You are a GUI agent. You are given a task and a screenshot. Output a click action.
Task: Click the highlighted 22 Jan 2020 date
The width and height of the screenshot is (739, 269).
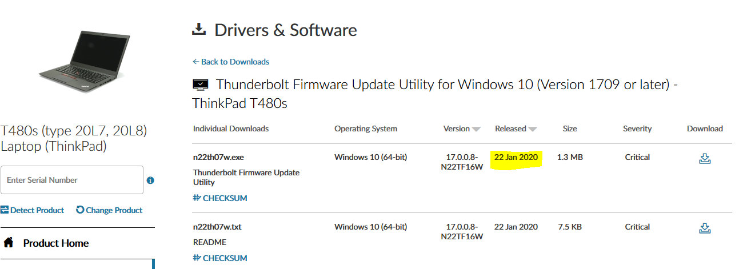tap(516, 157)
